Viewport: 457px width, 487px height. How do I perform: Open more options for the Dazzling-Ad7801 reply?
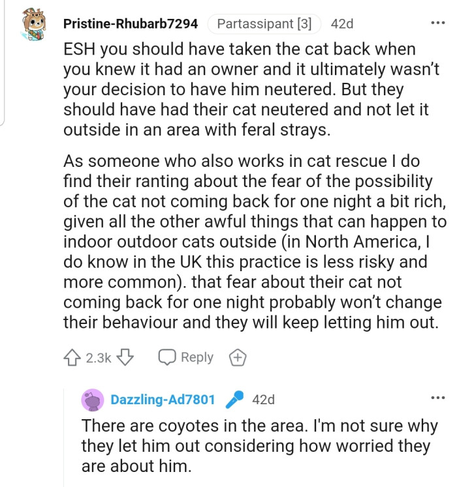[436, 398]
